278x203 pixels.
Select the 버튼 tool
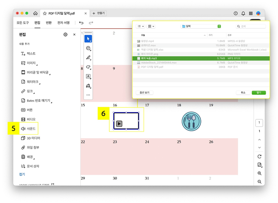[x=27, y=110]
